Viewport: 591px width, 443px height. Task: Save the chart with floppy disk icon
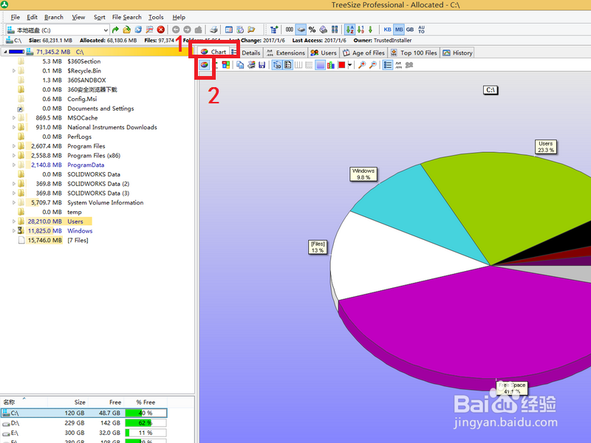[262, 65]
